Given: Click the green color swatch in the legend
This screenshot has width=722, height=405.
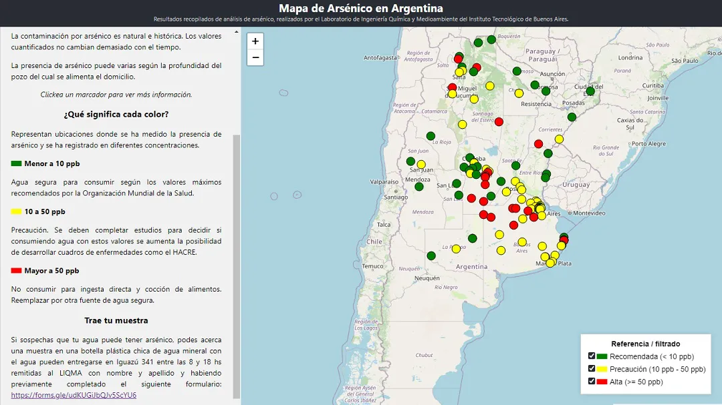Looking at the screenshot, I should point(602,356).
